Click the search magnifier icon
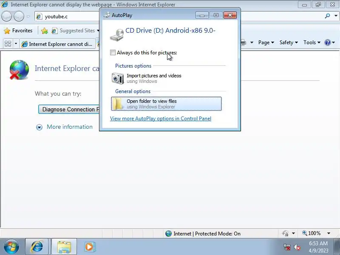340x255 pixels. coord(327,16)
